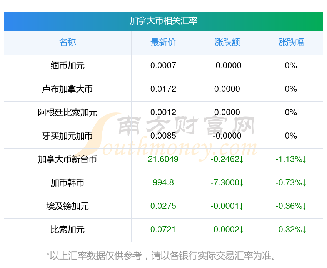Click the change percent -1.13%↓
The width and height of the screenshot is (327, 268).
pos(291,159)
